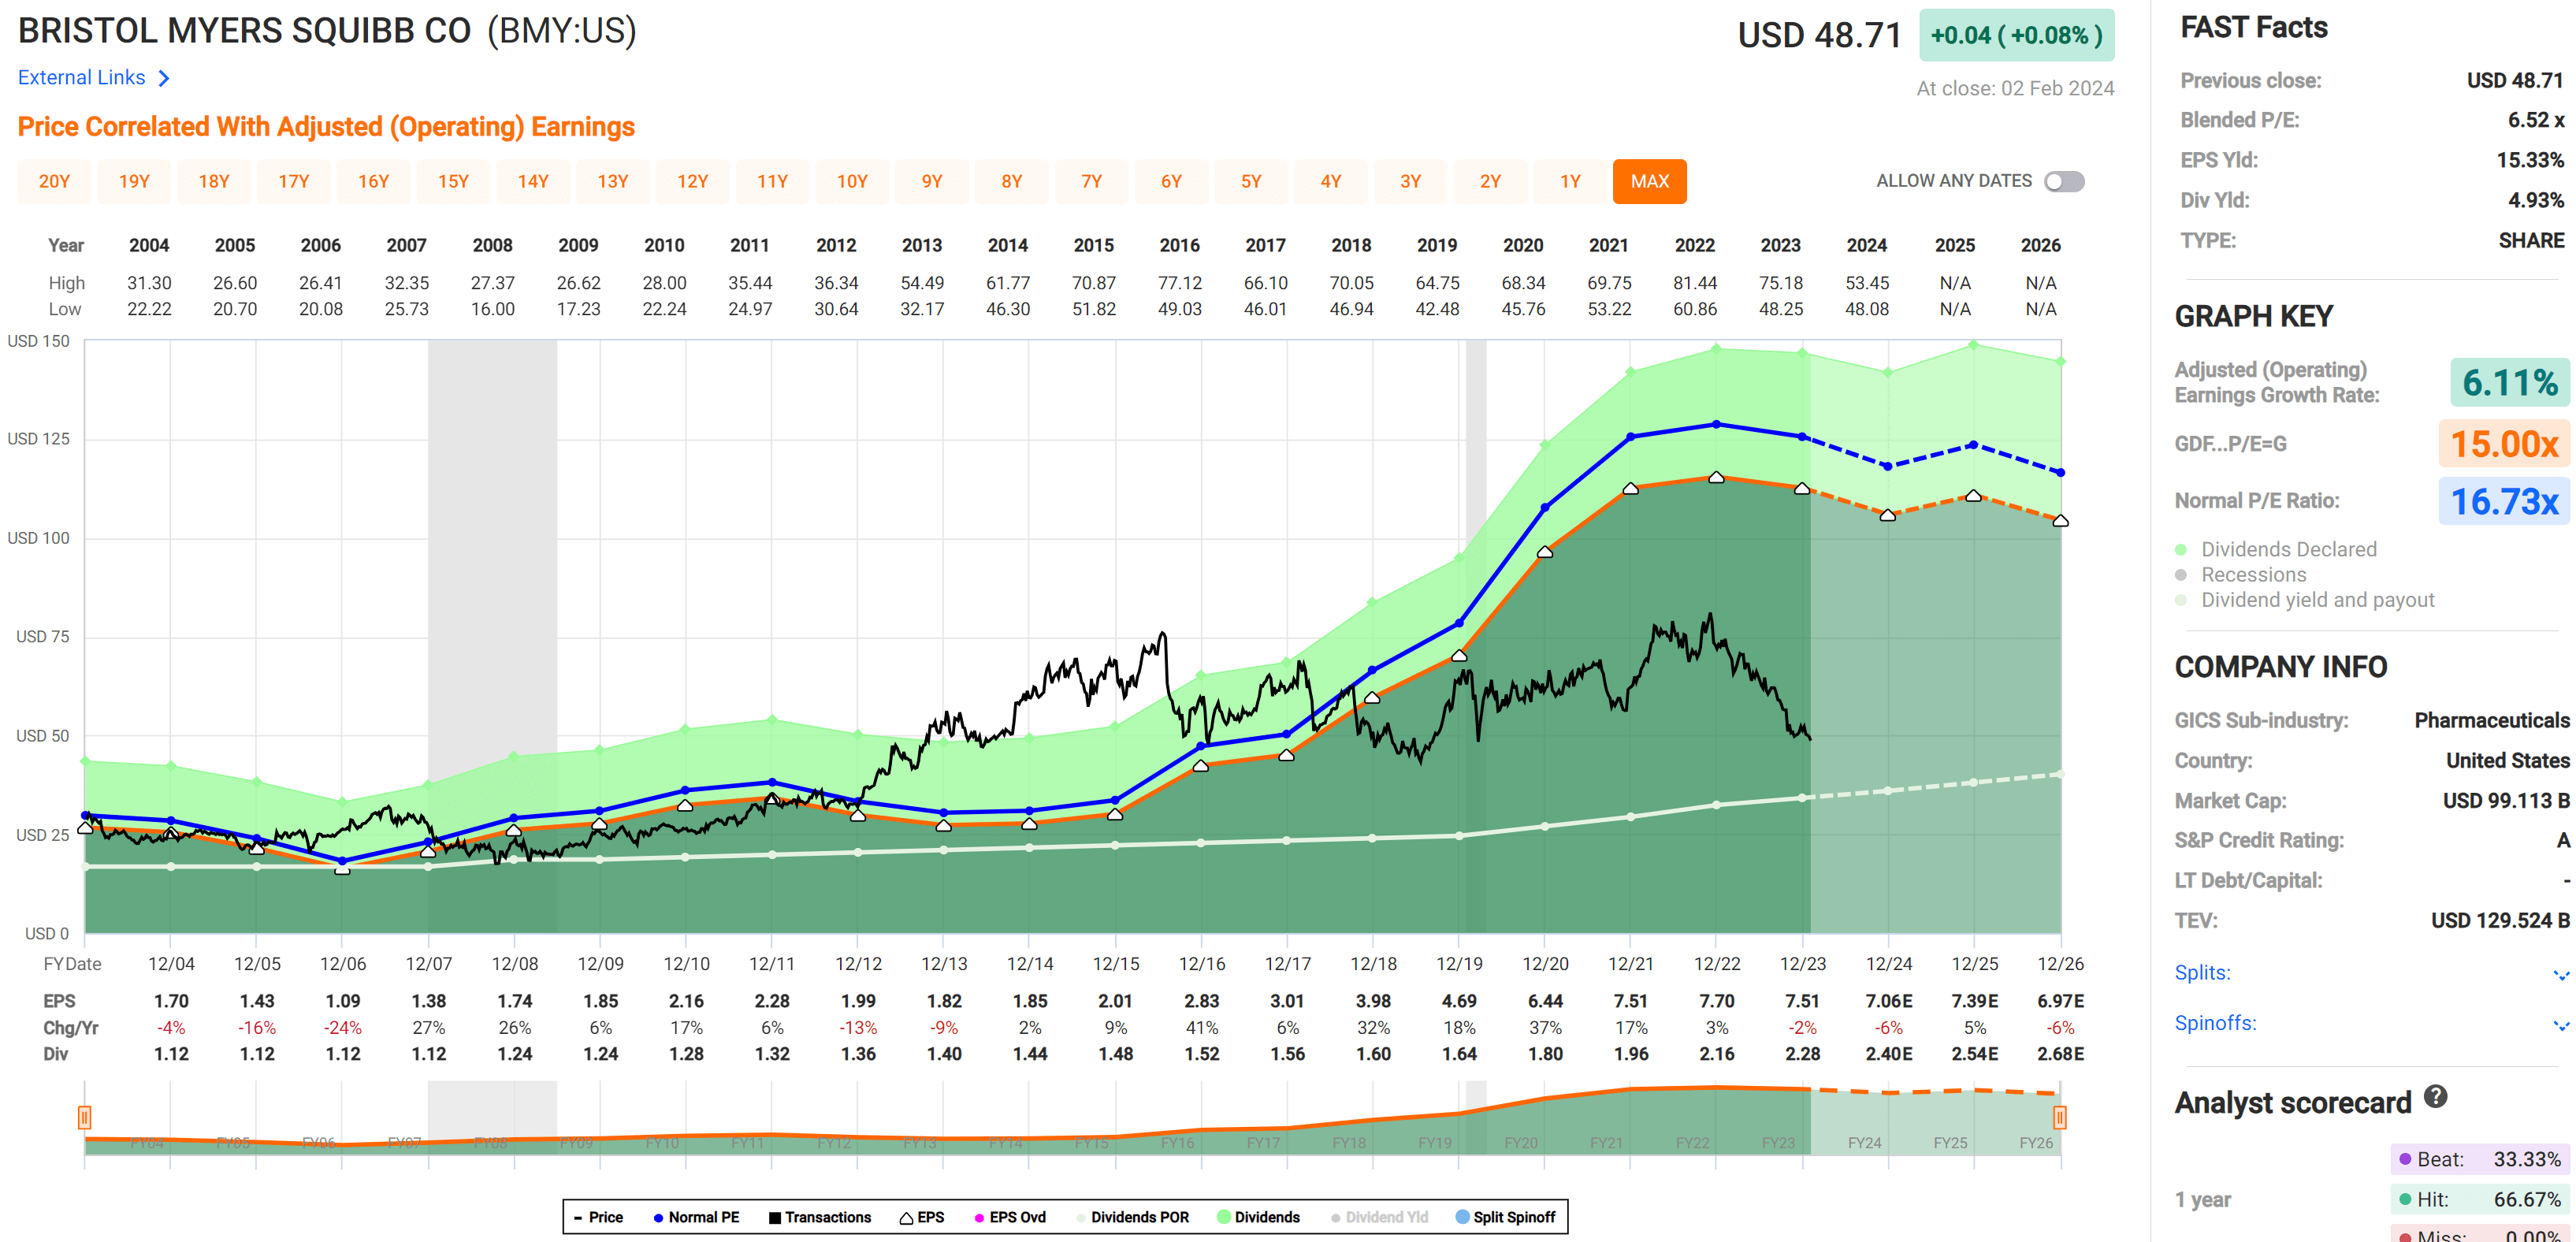Toggle Dividends POR series in legend
This screenshot has height=1242, width=2576.
tap(1132, 1217)
